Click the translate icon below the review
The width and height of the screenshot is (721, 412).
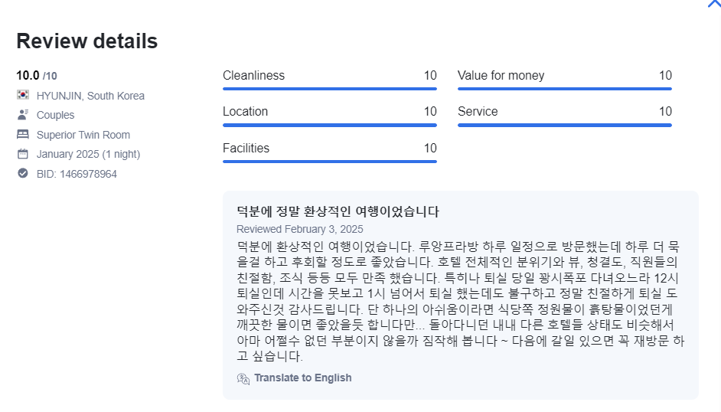tap(243, 378)
